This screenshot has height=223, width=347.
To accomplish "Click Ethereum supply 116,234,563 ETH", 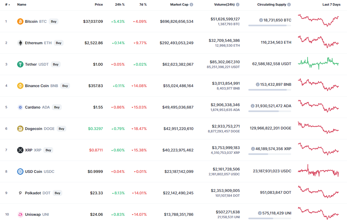I will [x=276, y=42].
